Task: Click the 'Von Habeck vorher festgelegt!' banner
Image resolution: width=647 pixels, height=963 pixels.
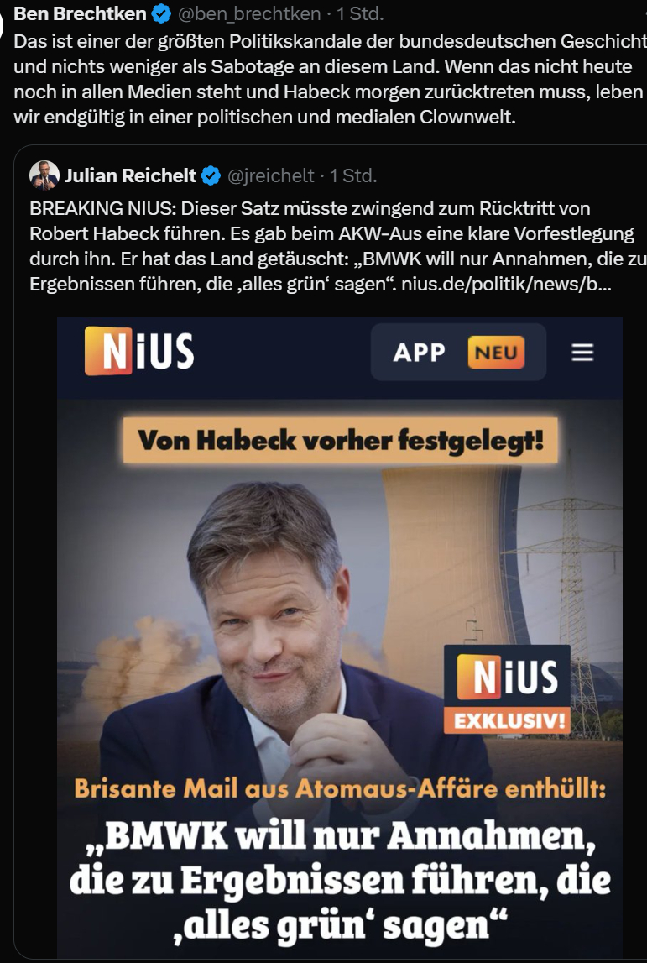Action: pos(340,440)
